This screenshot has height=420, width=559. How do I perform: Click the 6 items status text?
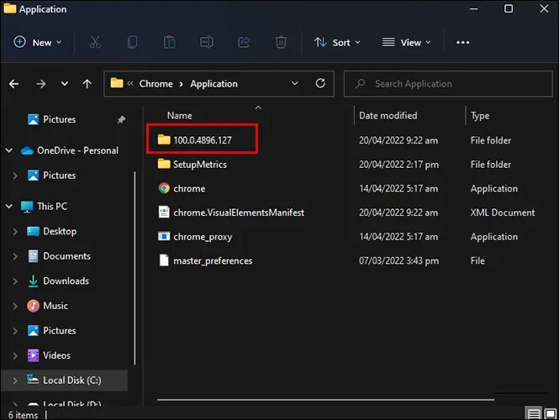click(x=24, y=415)
